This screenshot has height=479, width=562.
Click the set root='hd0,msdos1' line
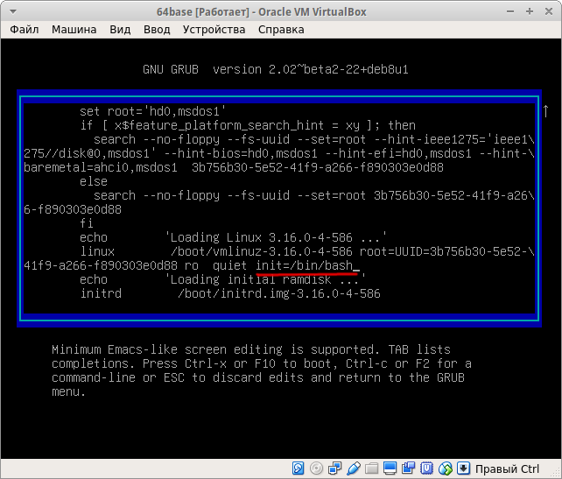click(153, 111)
